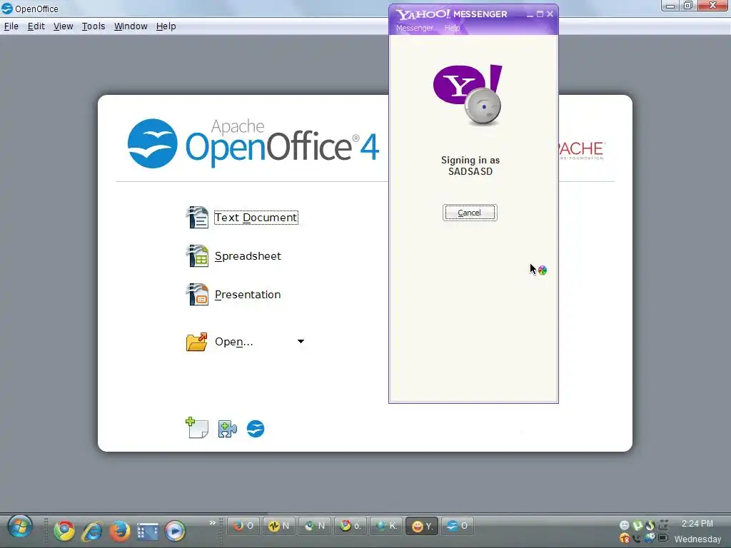Viewport: 731px width, 548px height.
Task: Click the uTorrent tray icon
Action: tap(637, 526)
